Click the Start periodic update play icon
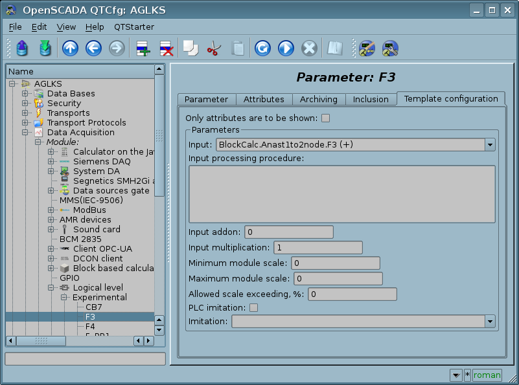 pyautogui.click(x=286, y=49)
